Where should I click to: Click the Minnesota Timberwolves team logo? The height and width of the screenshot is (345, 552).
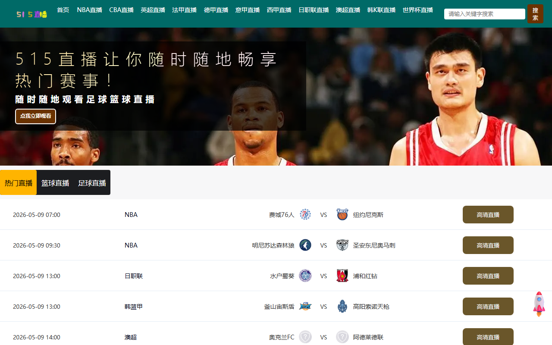pos(305,245)
